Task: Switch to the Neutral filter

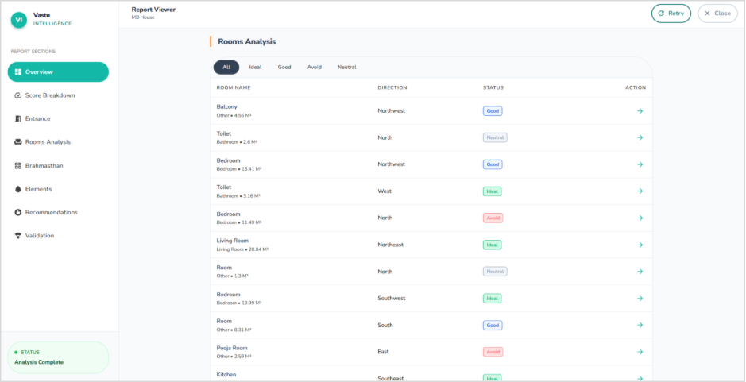Action: pos(346,68)
